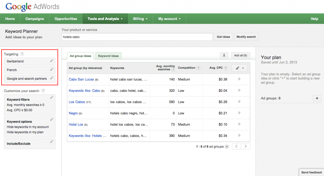Edit Include/Exclude pencil icon

52,142
